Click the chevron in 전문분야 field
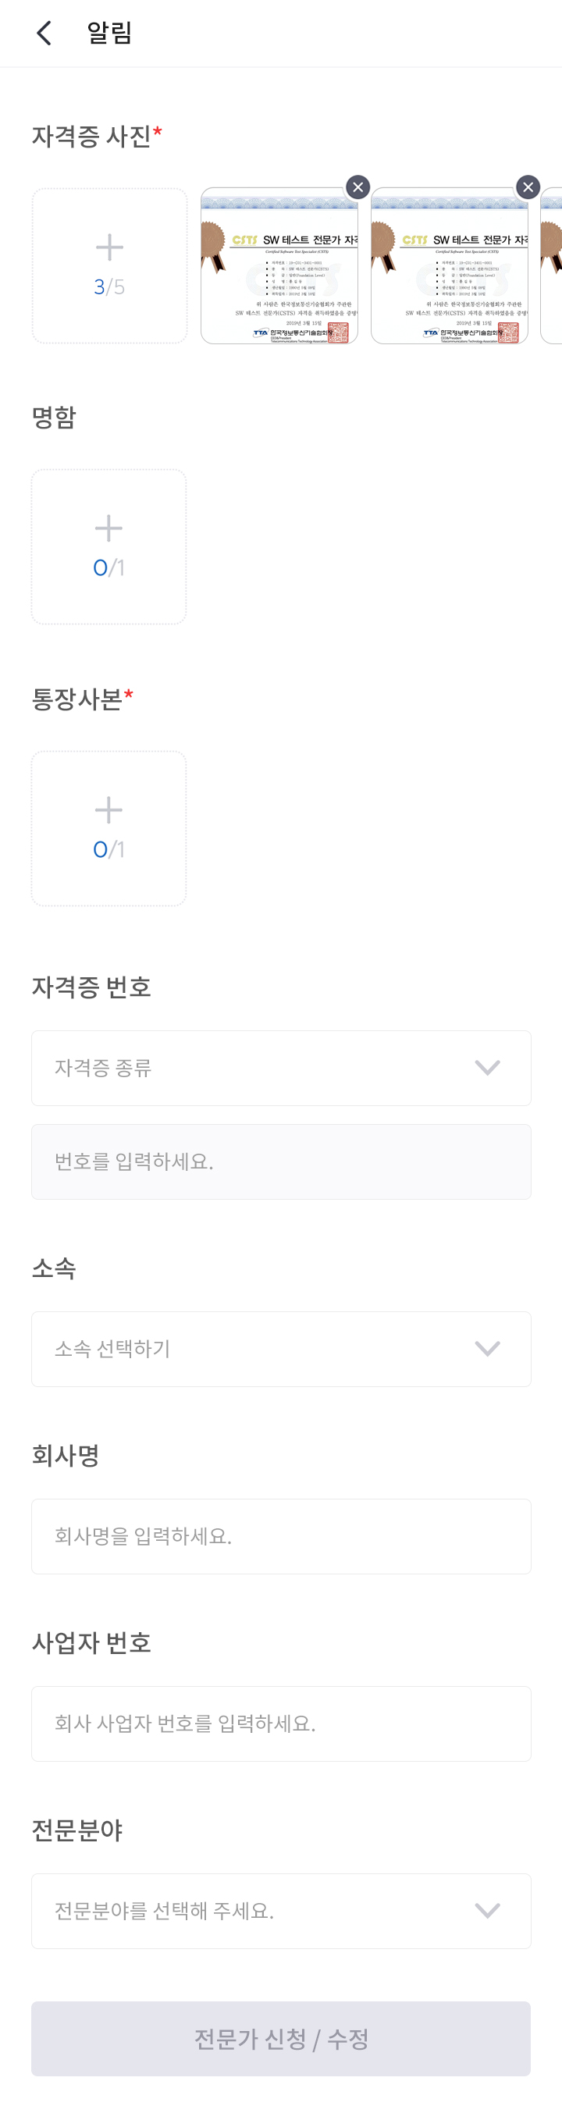562x2113 pixels. (487, 1911)
